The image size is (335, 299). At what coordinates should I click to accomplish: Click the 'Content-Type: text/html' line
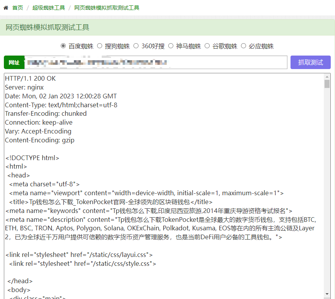coord(61,105)
